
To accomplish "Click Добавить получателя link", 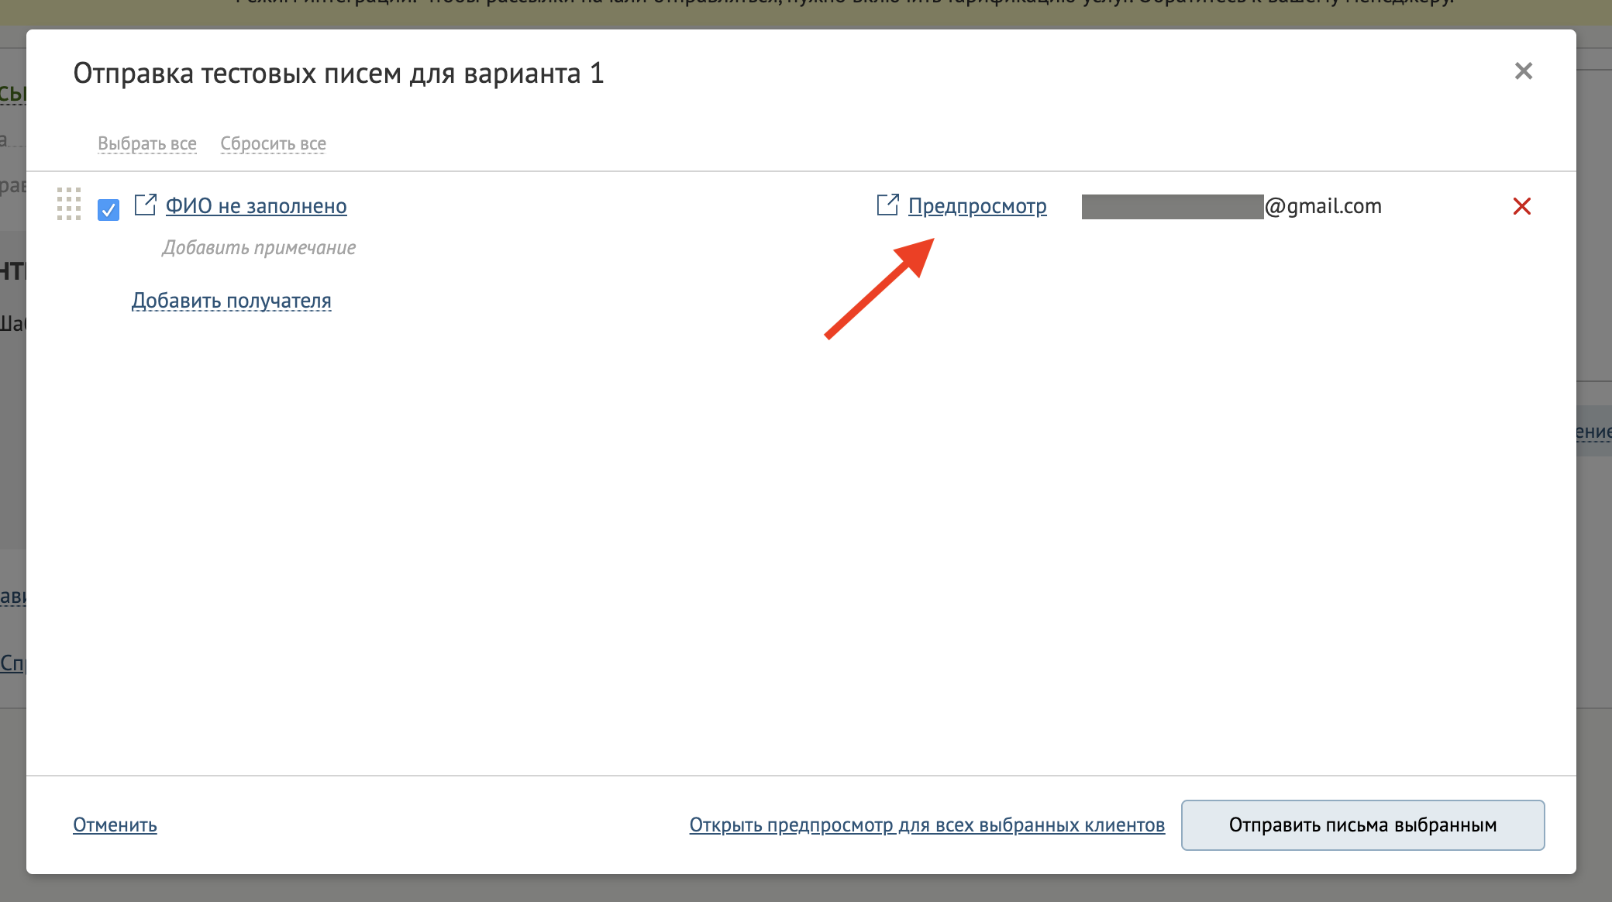I will pyautogui.click(x=232, y=301).
